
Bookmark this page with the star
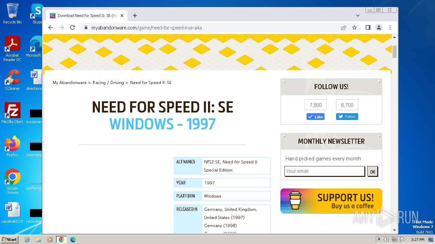(x=354, y=27)
